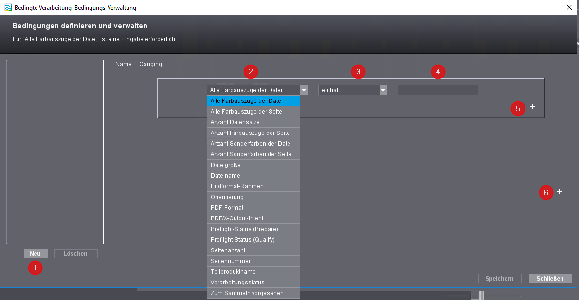Click into the empty condition value field
Image resolution: width=579 pixels, height=300 pixels.
437,90
